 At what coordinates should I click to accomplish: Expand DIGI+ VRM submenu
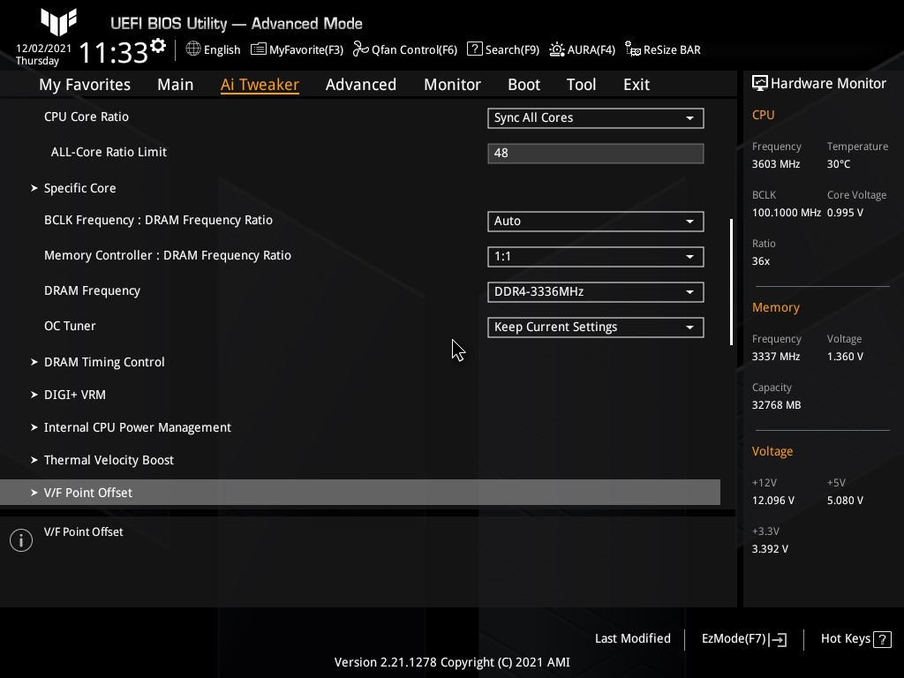74,395
